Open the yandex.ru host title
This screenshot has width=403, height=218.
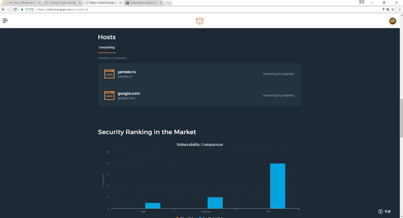(x=127, y=72)
